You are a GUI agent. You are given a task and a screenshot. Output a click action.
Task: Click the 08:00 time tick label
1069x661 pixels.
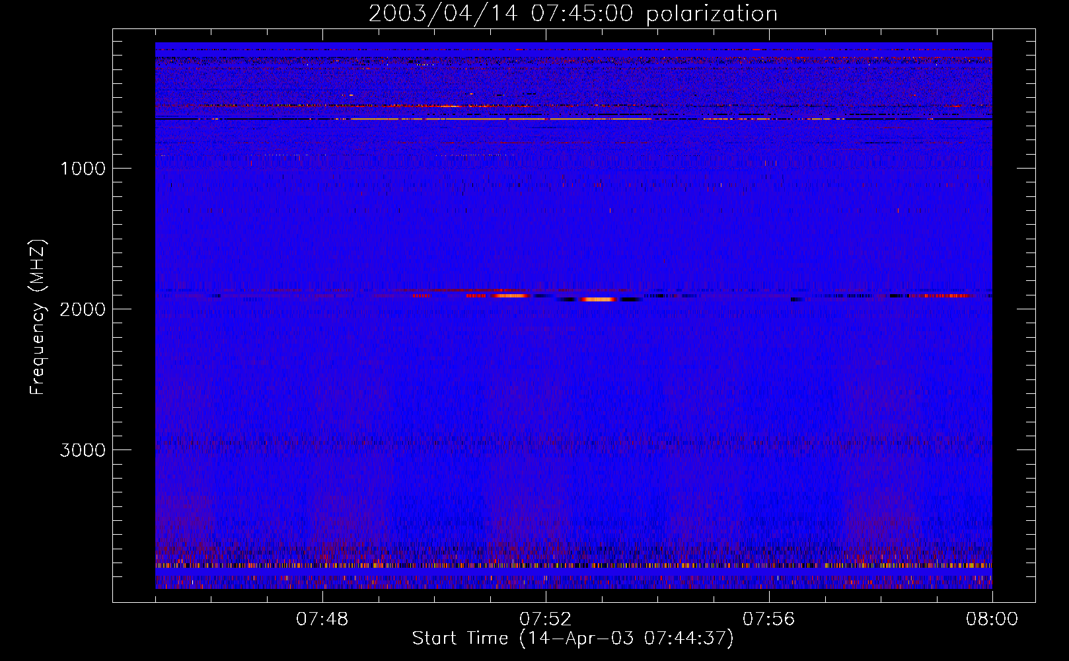(x=992, y=619)
